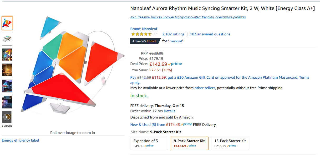Viewport: 320px width, 156px height.
Task: Play the product video thumbnail
Action: click(x=7, y=117)
